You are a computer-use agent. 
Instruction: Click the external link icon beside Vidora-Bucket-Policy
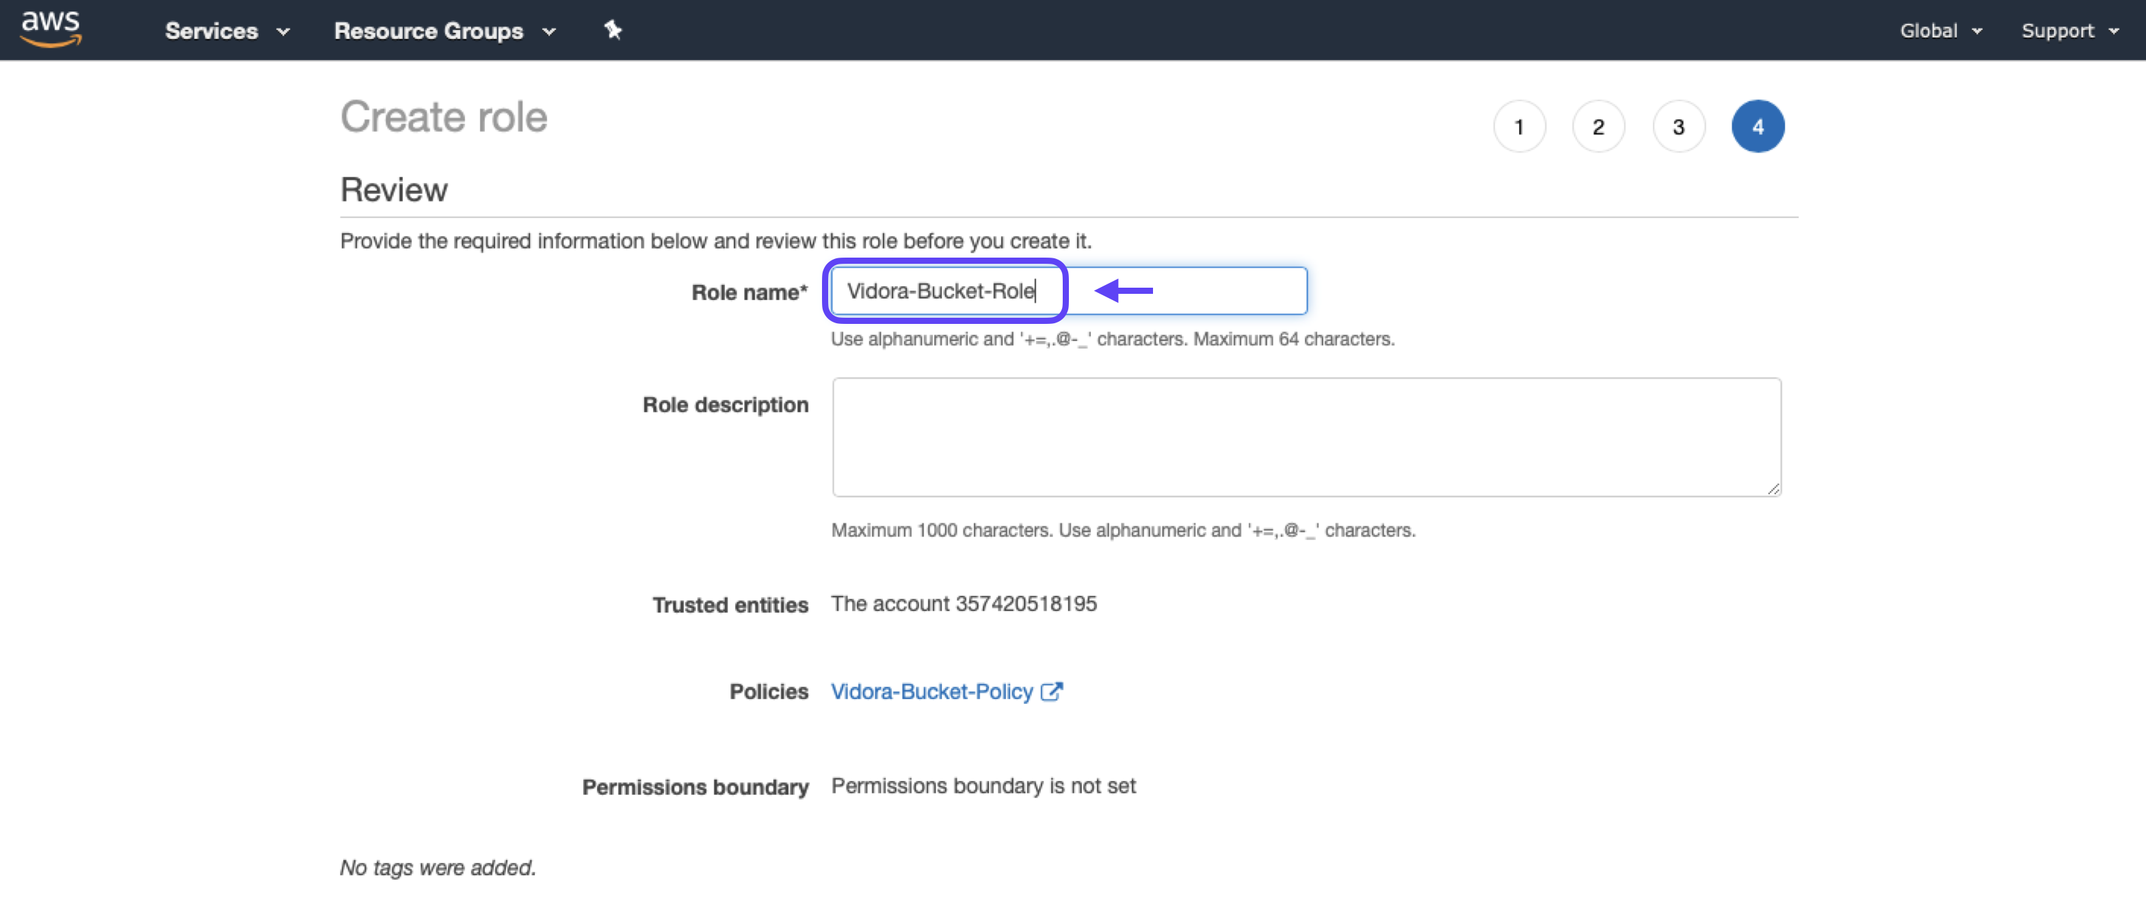1051,692
